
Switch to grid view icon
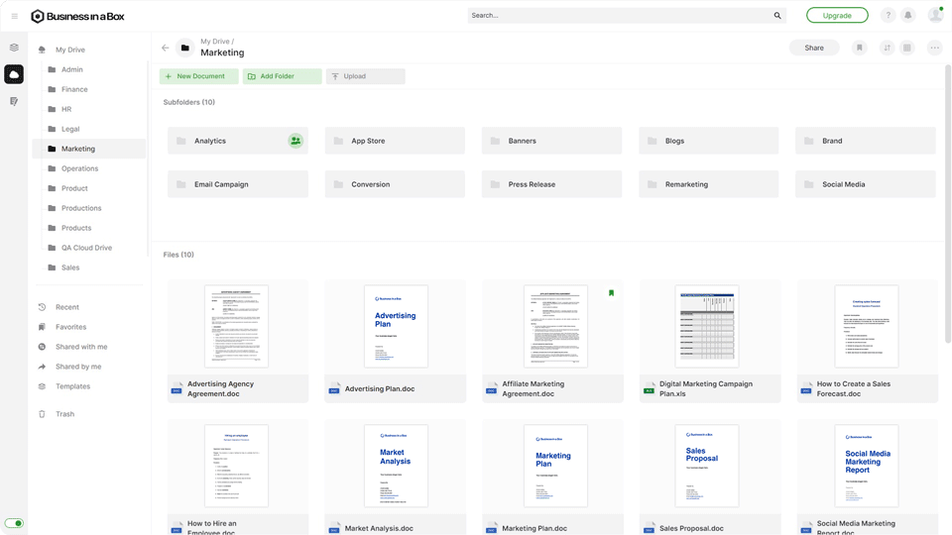(x=907, y=48)
